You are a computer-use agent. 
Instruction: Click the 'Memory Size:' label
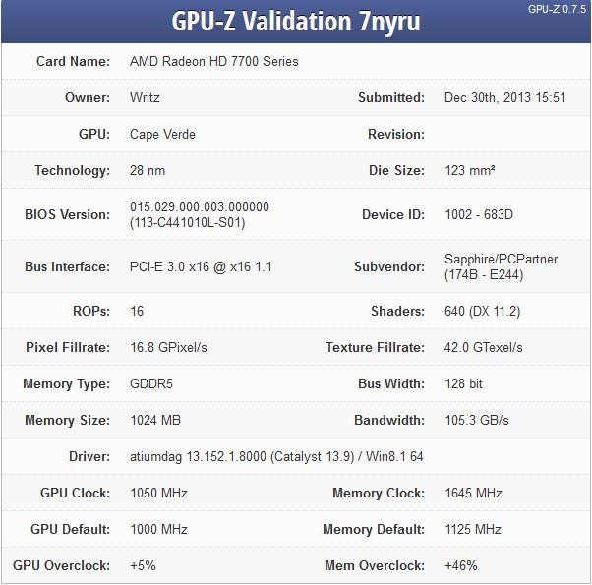coord(68,420)
